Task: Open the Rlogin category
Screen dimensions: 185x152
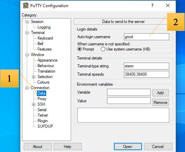Action: (43, 121)
